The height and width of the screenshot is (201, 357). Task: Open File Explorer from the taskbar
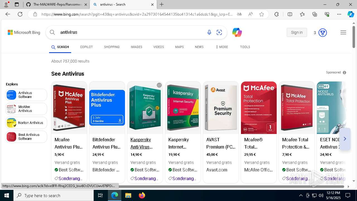128,195
